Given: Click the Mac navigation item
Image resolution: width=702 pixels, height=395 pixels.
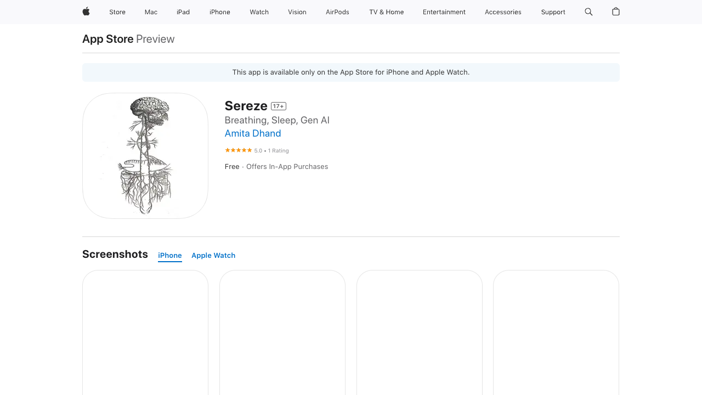Looking at the screenshot, I should click(x=150, y=12).
